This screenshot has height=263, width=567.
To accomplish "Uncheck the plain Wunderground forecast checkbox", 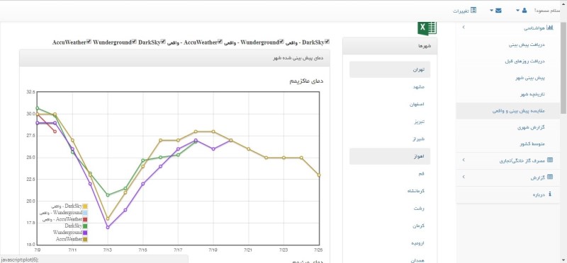I will click(x=134, y=42).
